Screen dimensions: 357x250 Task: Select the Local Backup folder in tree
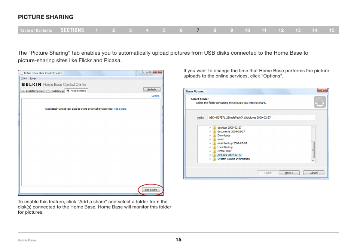point(225,147)
